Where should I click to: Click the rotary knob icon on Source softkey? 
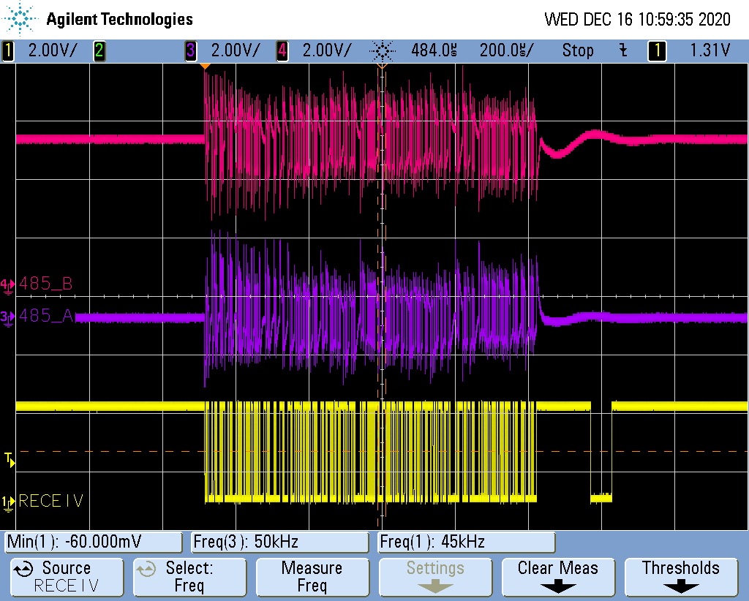(x=23, y=569)
